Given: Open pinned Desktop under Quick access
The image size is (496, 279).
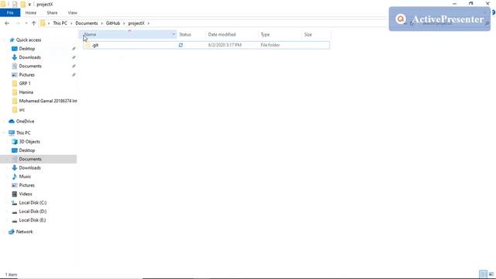Looking at the screenshot, I should coord(27,49).
